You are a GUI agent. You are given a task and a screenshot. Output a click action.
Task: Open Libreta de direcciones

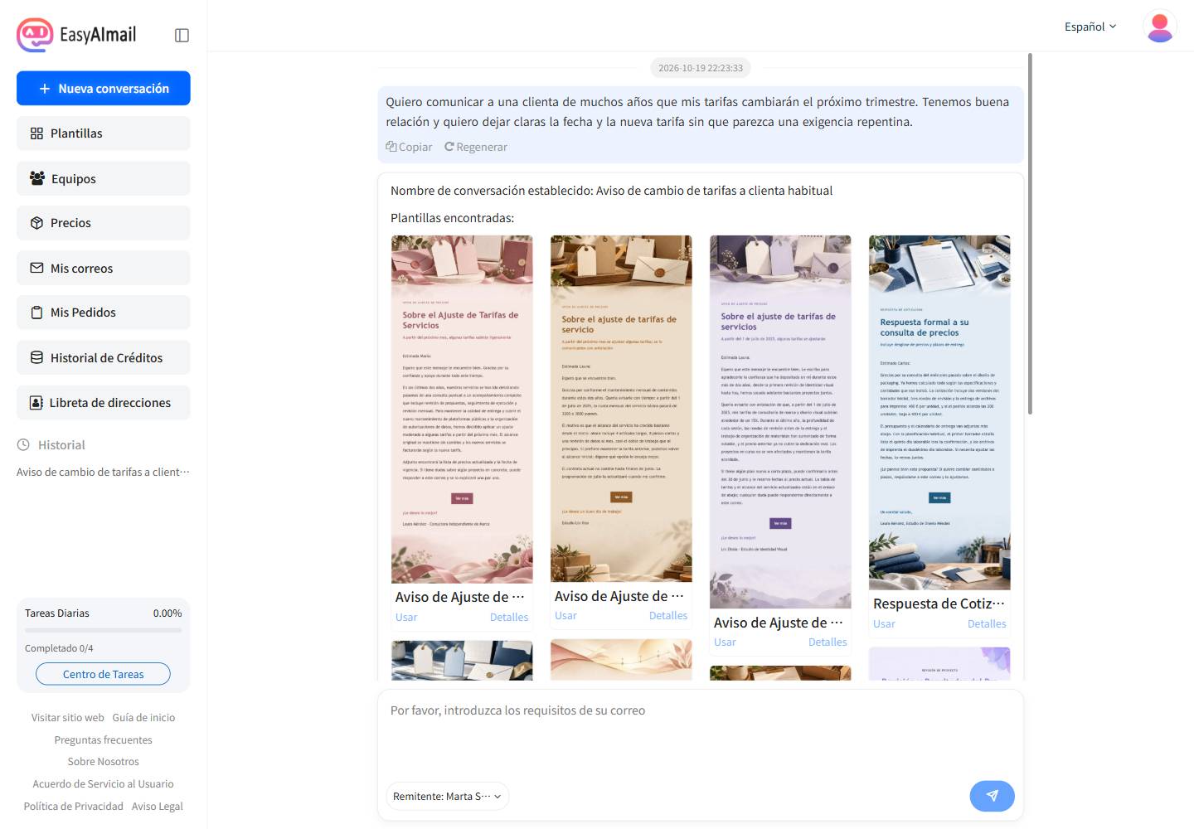pos(104,402)
